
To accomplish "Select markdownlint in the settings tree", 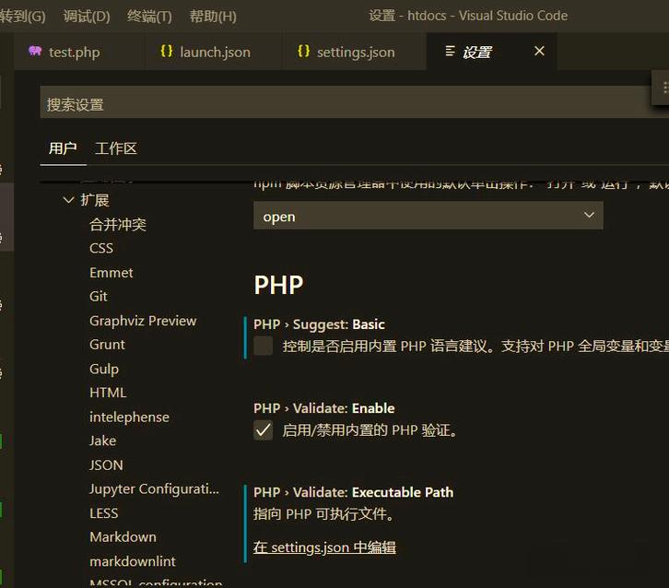I will coord(133,561).
